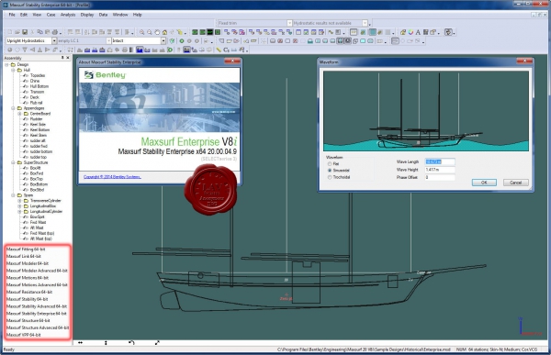Viewport: 551px width, 355px height.
Task: Close the Assembly panel
Action: pyautogui.click(x=68, y=58)
